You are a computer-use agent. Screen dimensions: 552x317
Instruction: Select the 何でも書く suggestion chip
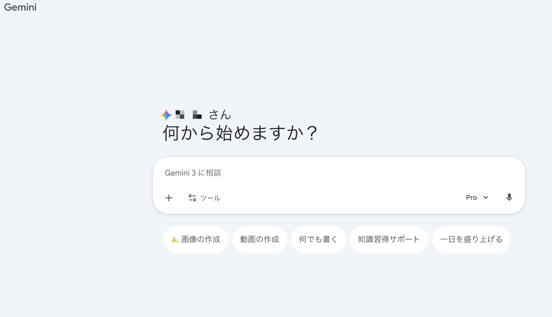point(319,239)
